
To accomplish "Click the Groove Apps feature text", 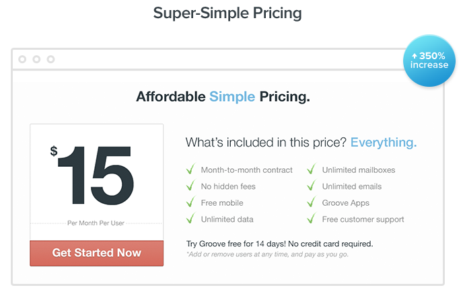I will (x=346, y=203).
